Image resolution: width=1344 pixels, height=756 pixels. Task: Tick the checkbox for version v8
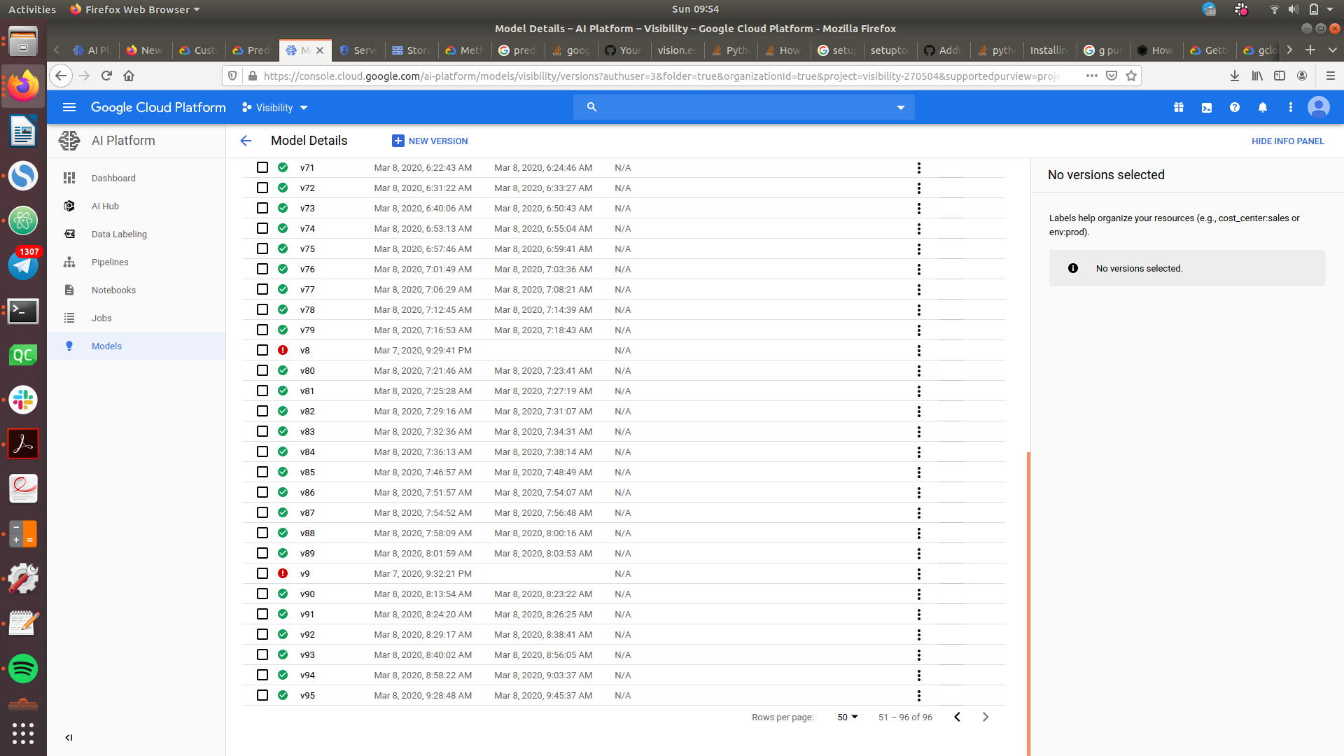coord(262,351)
